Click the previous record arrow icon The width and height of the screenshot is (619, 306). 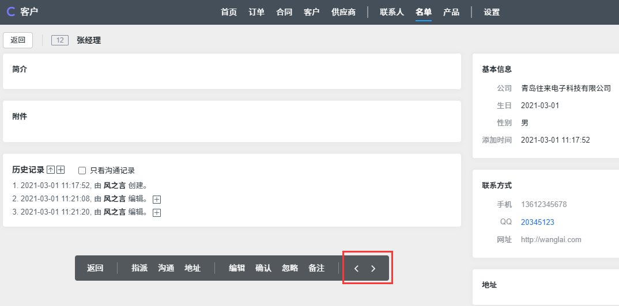tap(357, 269)
